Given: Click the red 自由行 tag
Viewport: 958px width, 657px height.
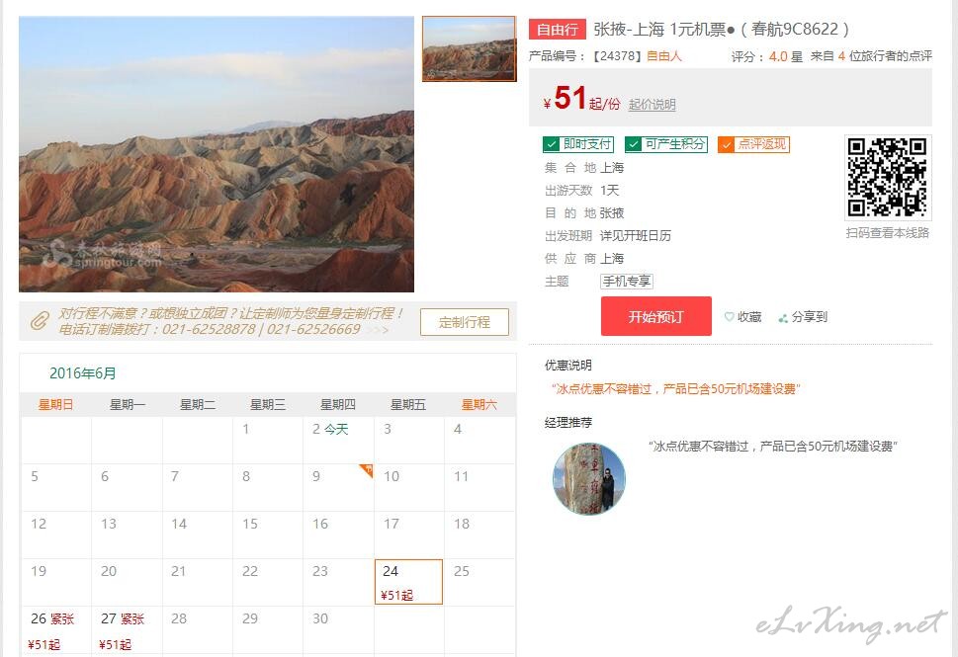Looking at the screenshot, I should point(558,30).
